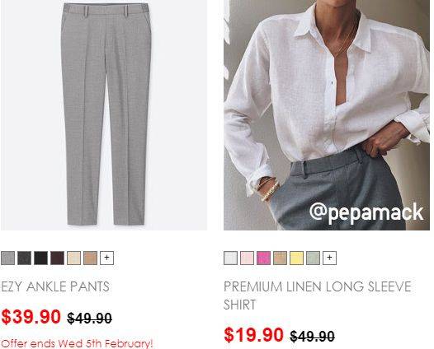Open the EZY ANKLE PANTS product link

coord(55,286)
